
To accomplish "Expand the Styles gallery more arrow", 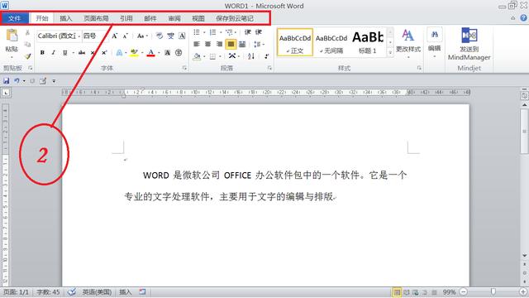I will 390,52.
